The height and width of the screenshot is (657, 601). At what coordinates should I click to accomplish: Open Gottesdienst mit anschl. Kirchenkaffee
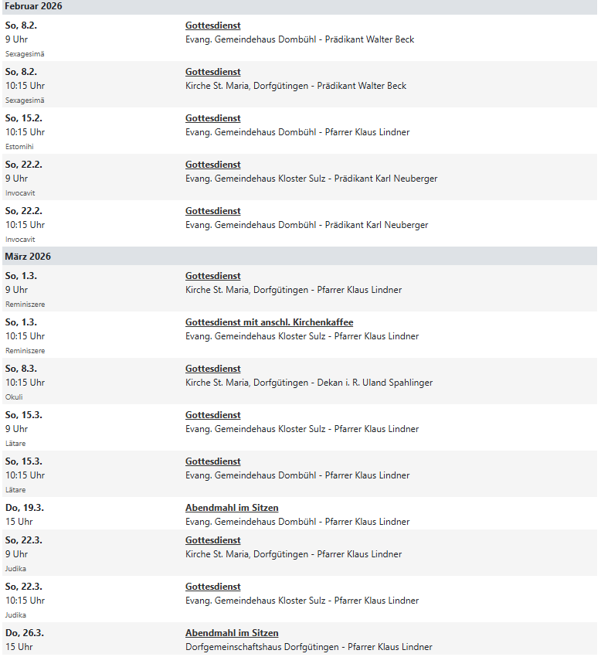coord(269,322)
